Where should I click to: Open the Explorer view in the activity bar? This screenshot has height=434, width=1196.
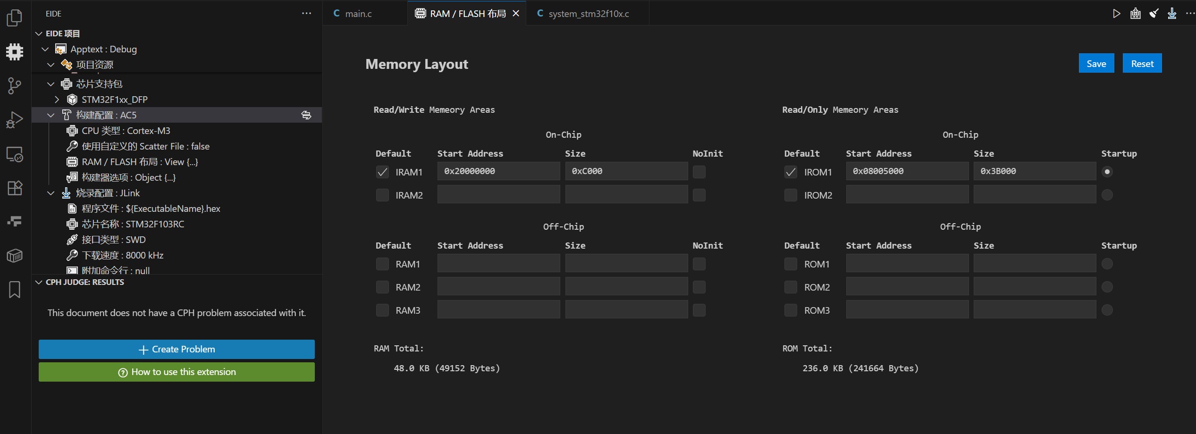15,18
